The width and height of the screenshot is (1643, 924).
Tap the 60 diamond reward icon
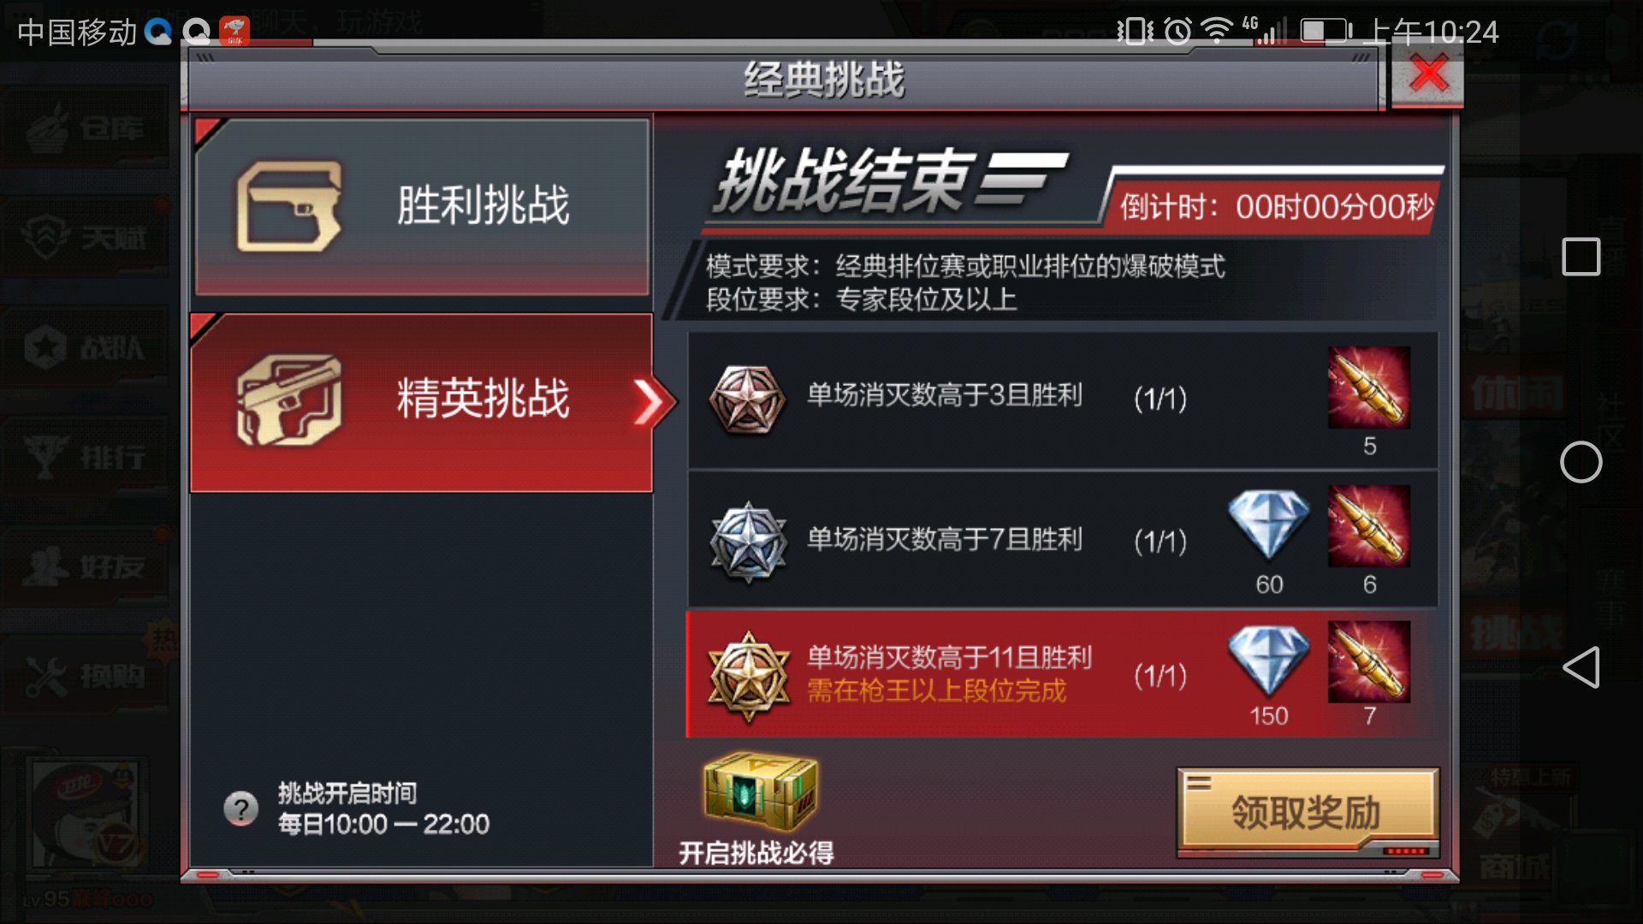(1268, 524)
